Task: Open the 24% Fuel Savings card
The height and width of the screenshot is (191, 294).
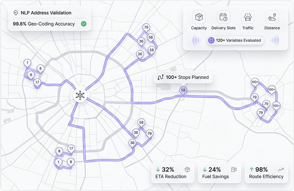Action: click(x=219, y=173)
